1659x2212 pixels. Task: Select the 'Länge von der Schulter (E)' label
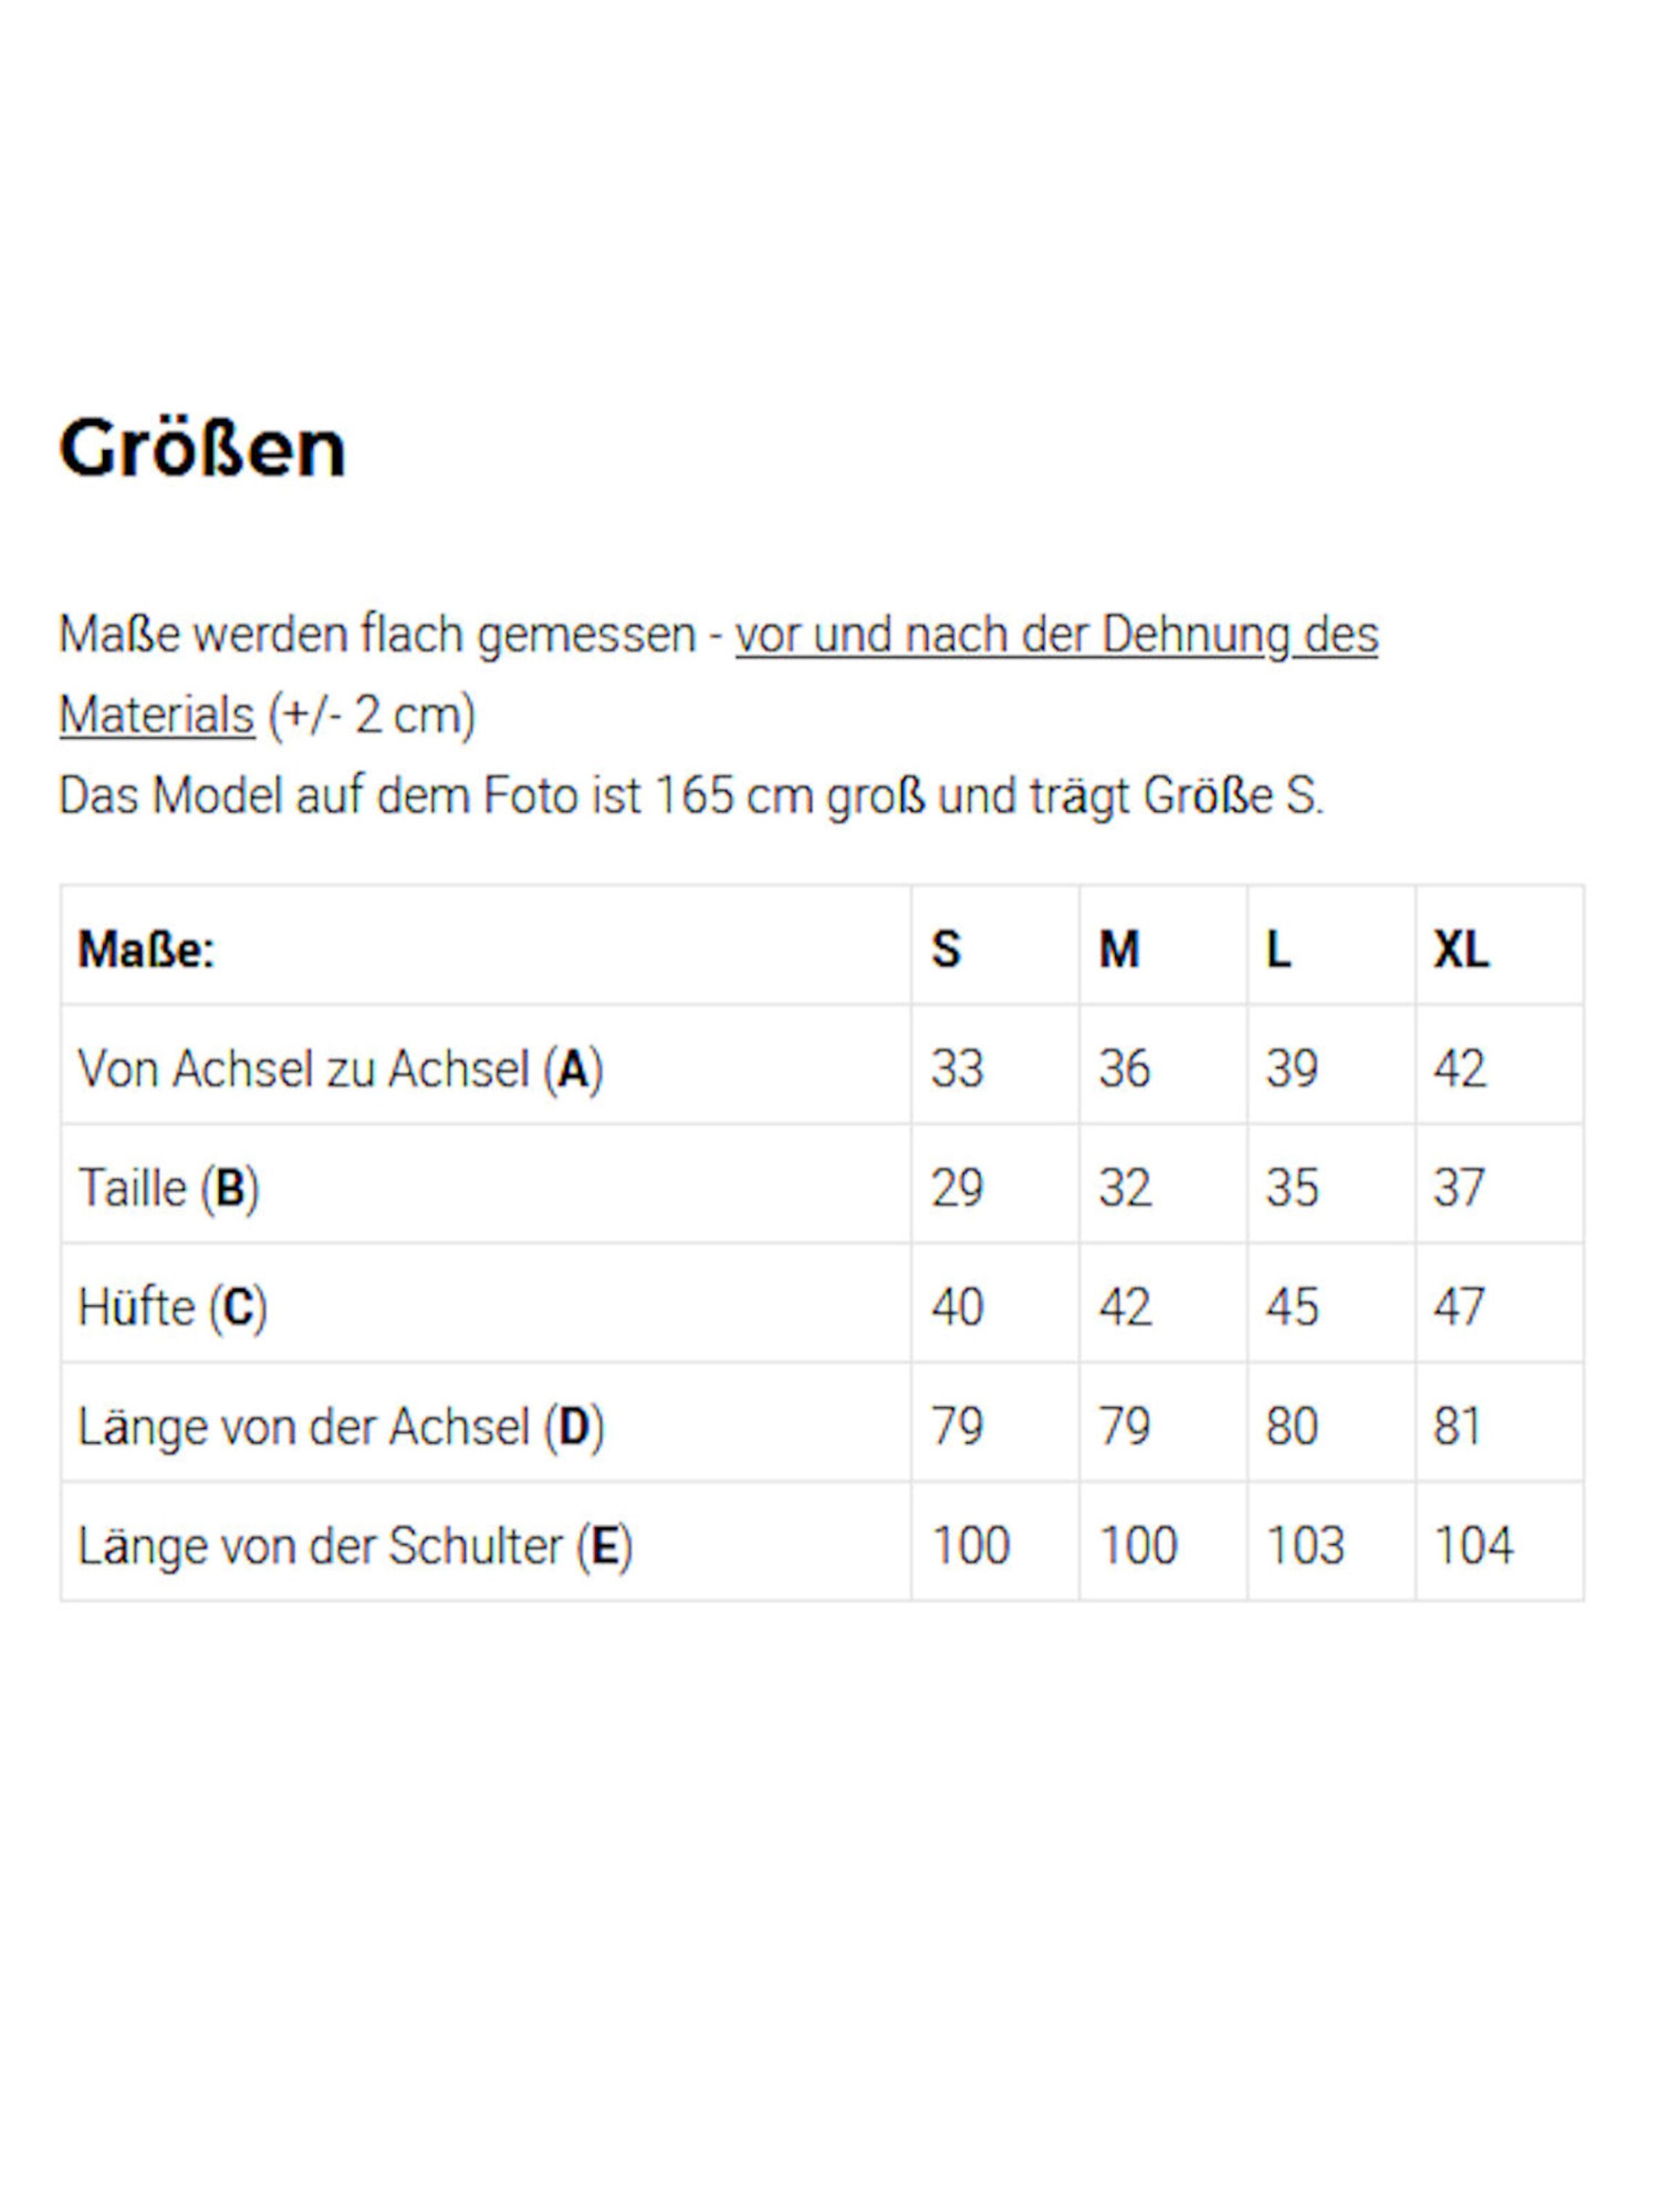pyautogui.click(x=355, y=1545)
